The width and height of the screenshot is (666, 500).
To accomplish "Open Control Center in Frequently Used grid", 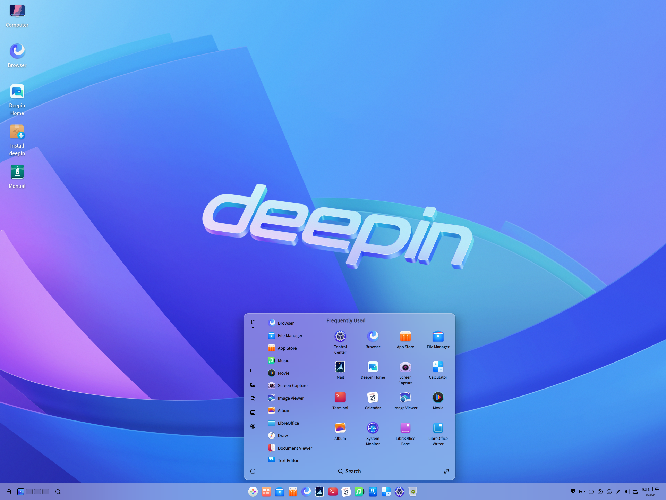I will tap(340, 342).
